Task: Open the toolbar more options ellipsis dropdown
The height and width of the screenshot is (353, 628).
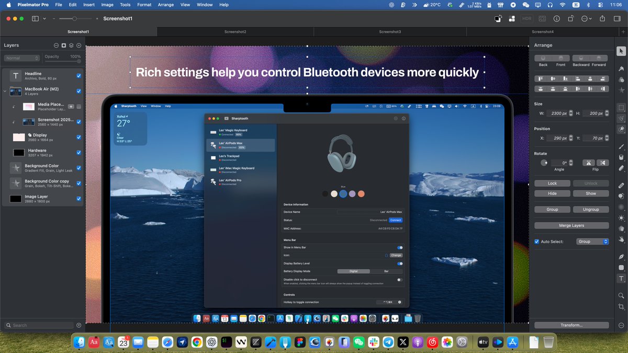Action: [587, 18]
